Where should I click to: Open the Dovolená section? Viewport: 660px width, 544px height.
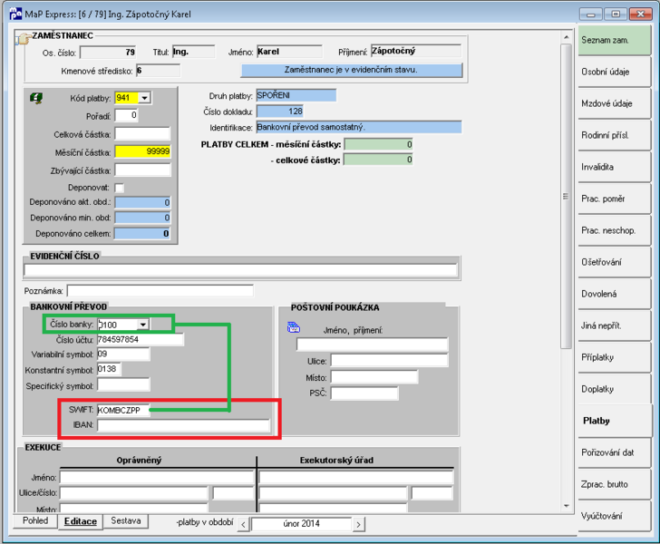coord(614,294)
